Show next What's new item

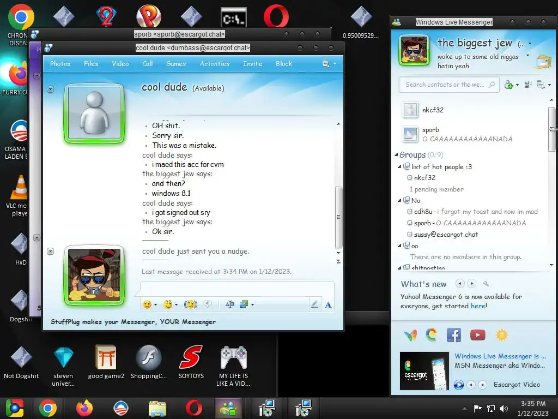coord(471,284)
